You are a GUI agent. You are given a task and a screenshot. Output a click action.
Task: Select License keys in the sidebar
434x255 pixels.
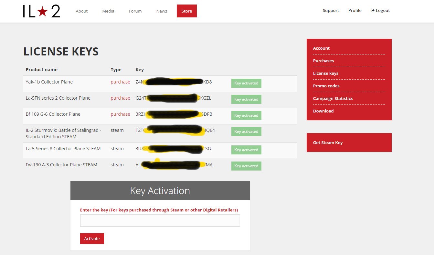point(326,73)
